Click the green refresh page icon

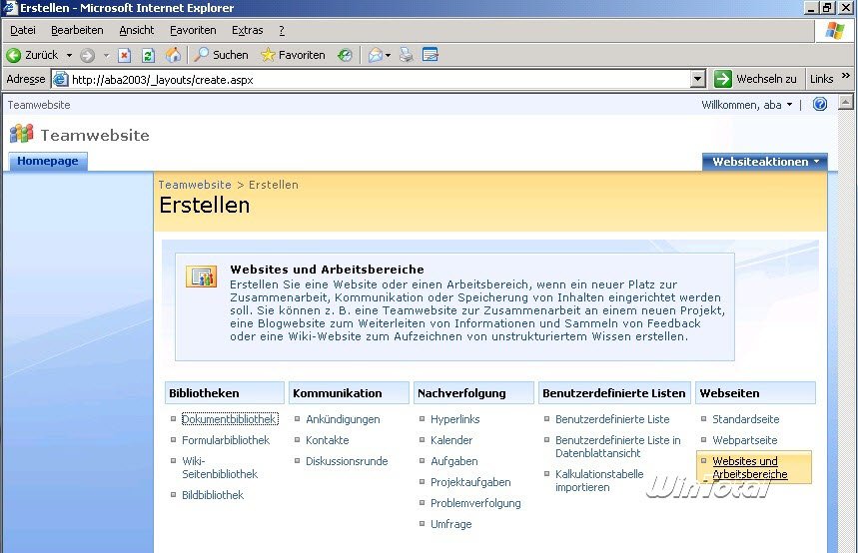pos(148,55)
